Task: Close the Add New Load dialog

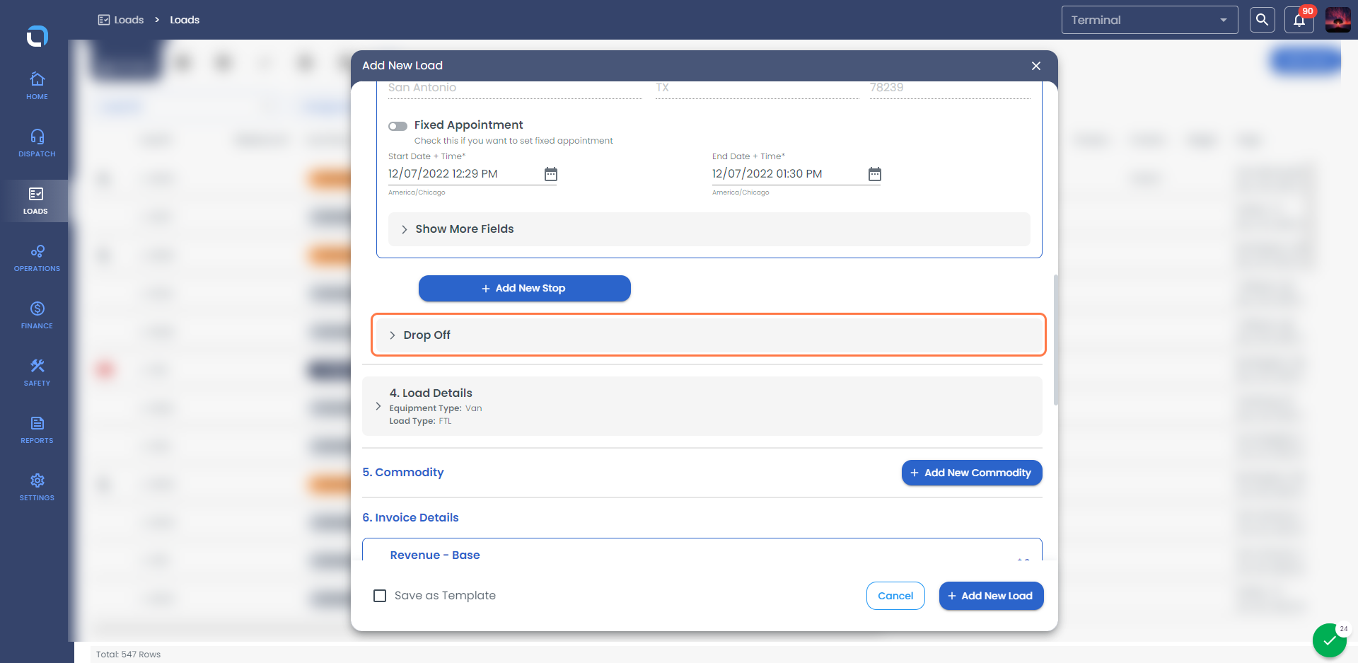Action: (1036, 66)
